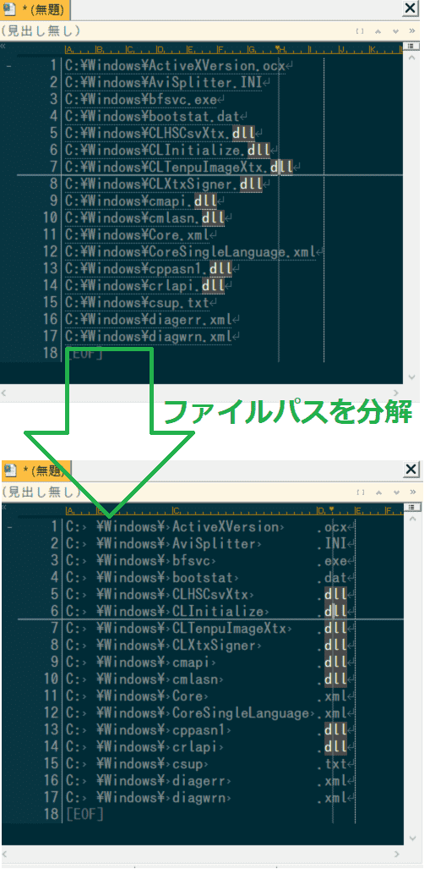Close the bottom editor tab with X button
The width and height of the screenshot is (430, 880).
(411, 469)
